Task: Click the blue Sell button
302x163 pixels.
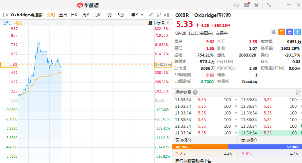Action: [289, 32]
